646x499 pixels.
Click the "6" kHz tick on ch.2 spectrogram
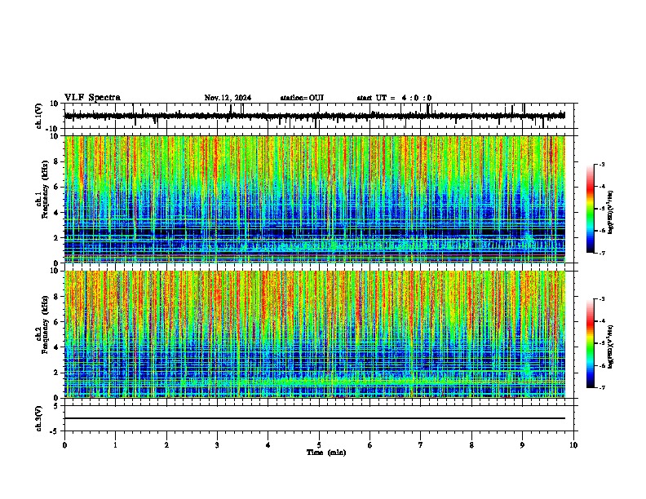tap(57, 322)
